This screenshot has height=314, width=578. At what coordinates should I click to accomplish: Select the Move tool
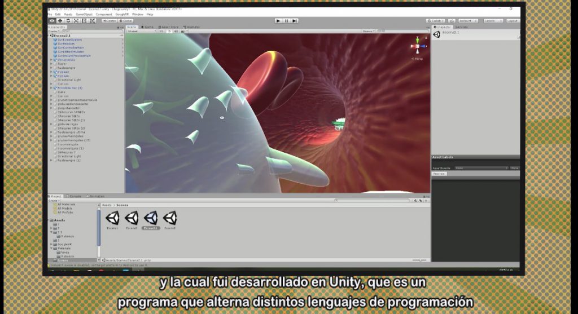[x=60, y=21]
